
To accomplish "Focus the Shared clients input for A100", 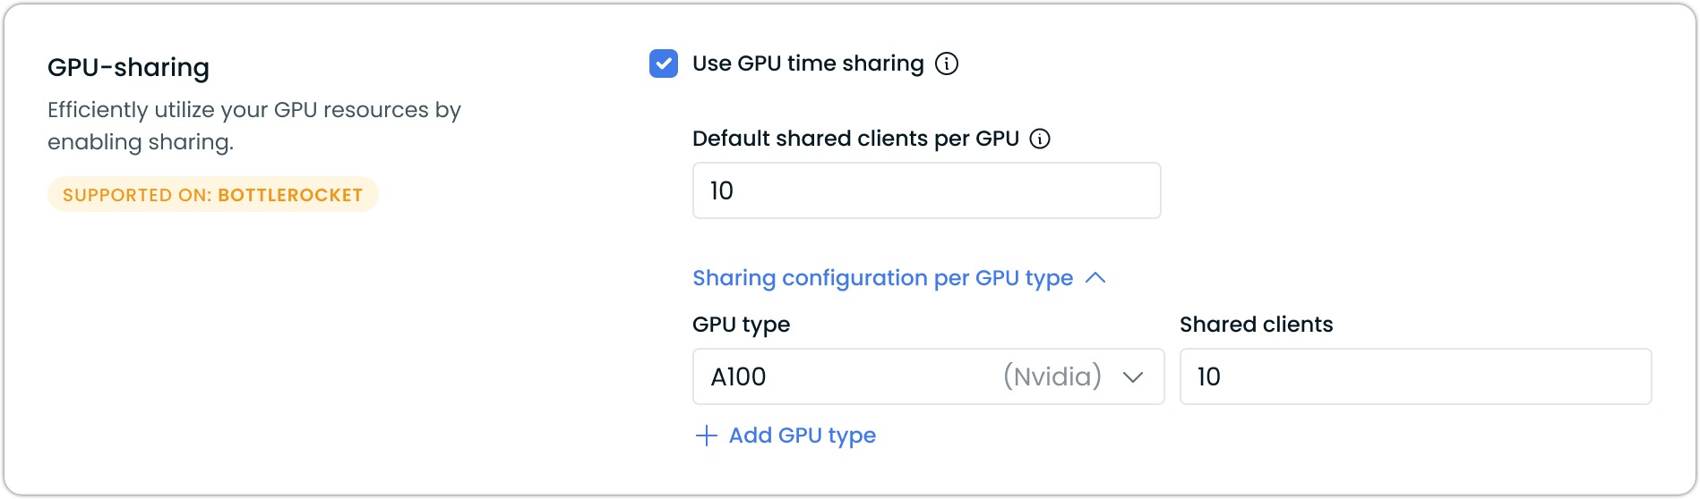I will point(1415,376).
